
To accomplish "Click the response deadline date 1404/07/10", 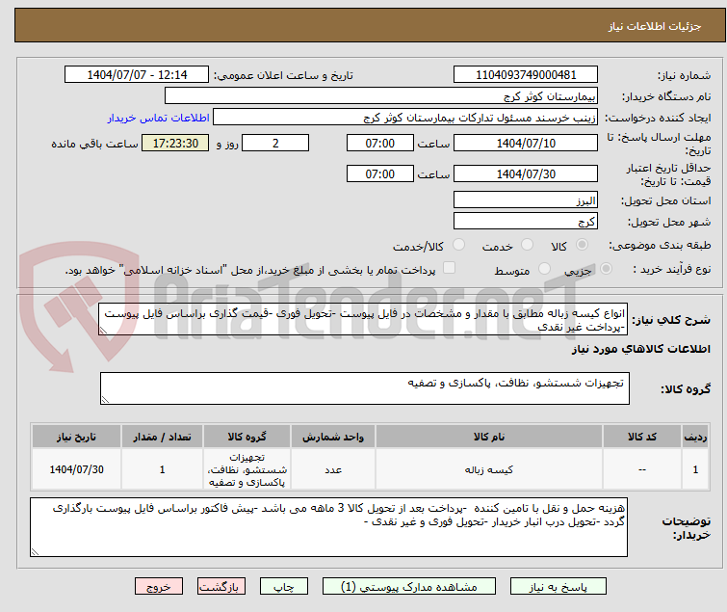I will click(526, 143).
